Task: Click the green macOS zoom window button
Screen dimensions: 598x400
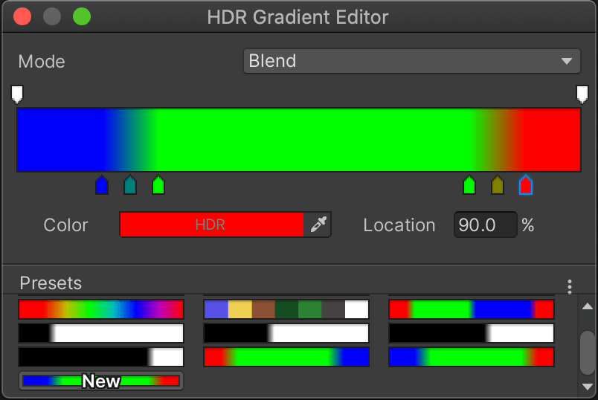Action: [81, 16]
